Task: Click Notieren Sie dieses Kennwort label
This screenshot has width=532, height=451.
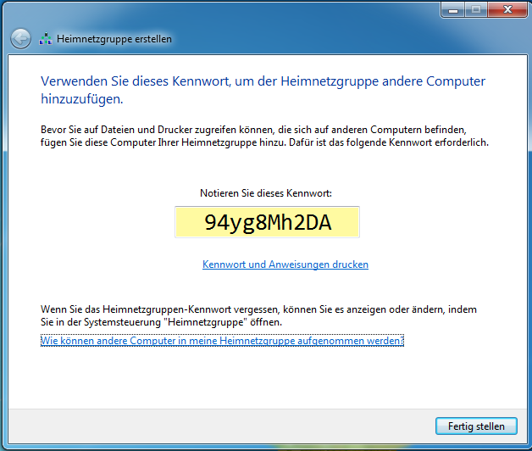Action: click(x=266, y=193)
